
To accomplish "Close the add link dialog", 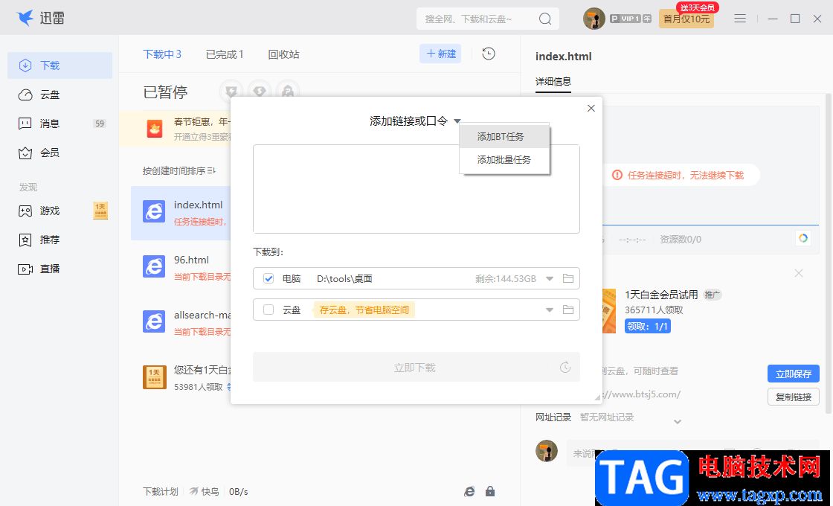I will pyautogui.click(x=591, y=109).
